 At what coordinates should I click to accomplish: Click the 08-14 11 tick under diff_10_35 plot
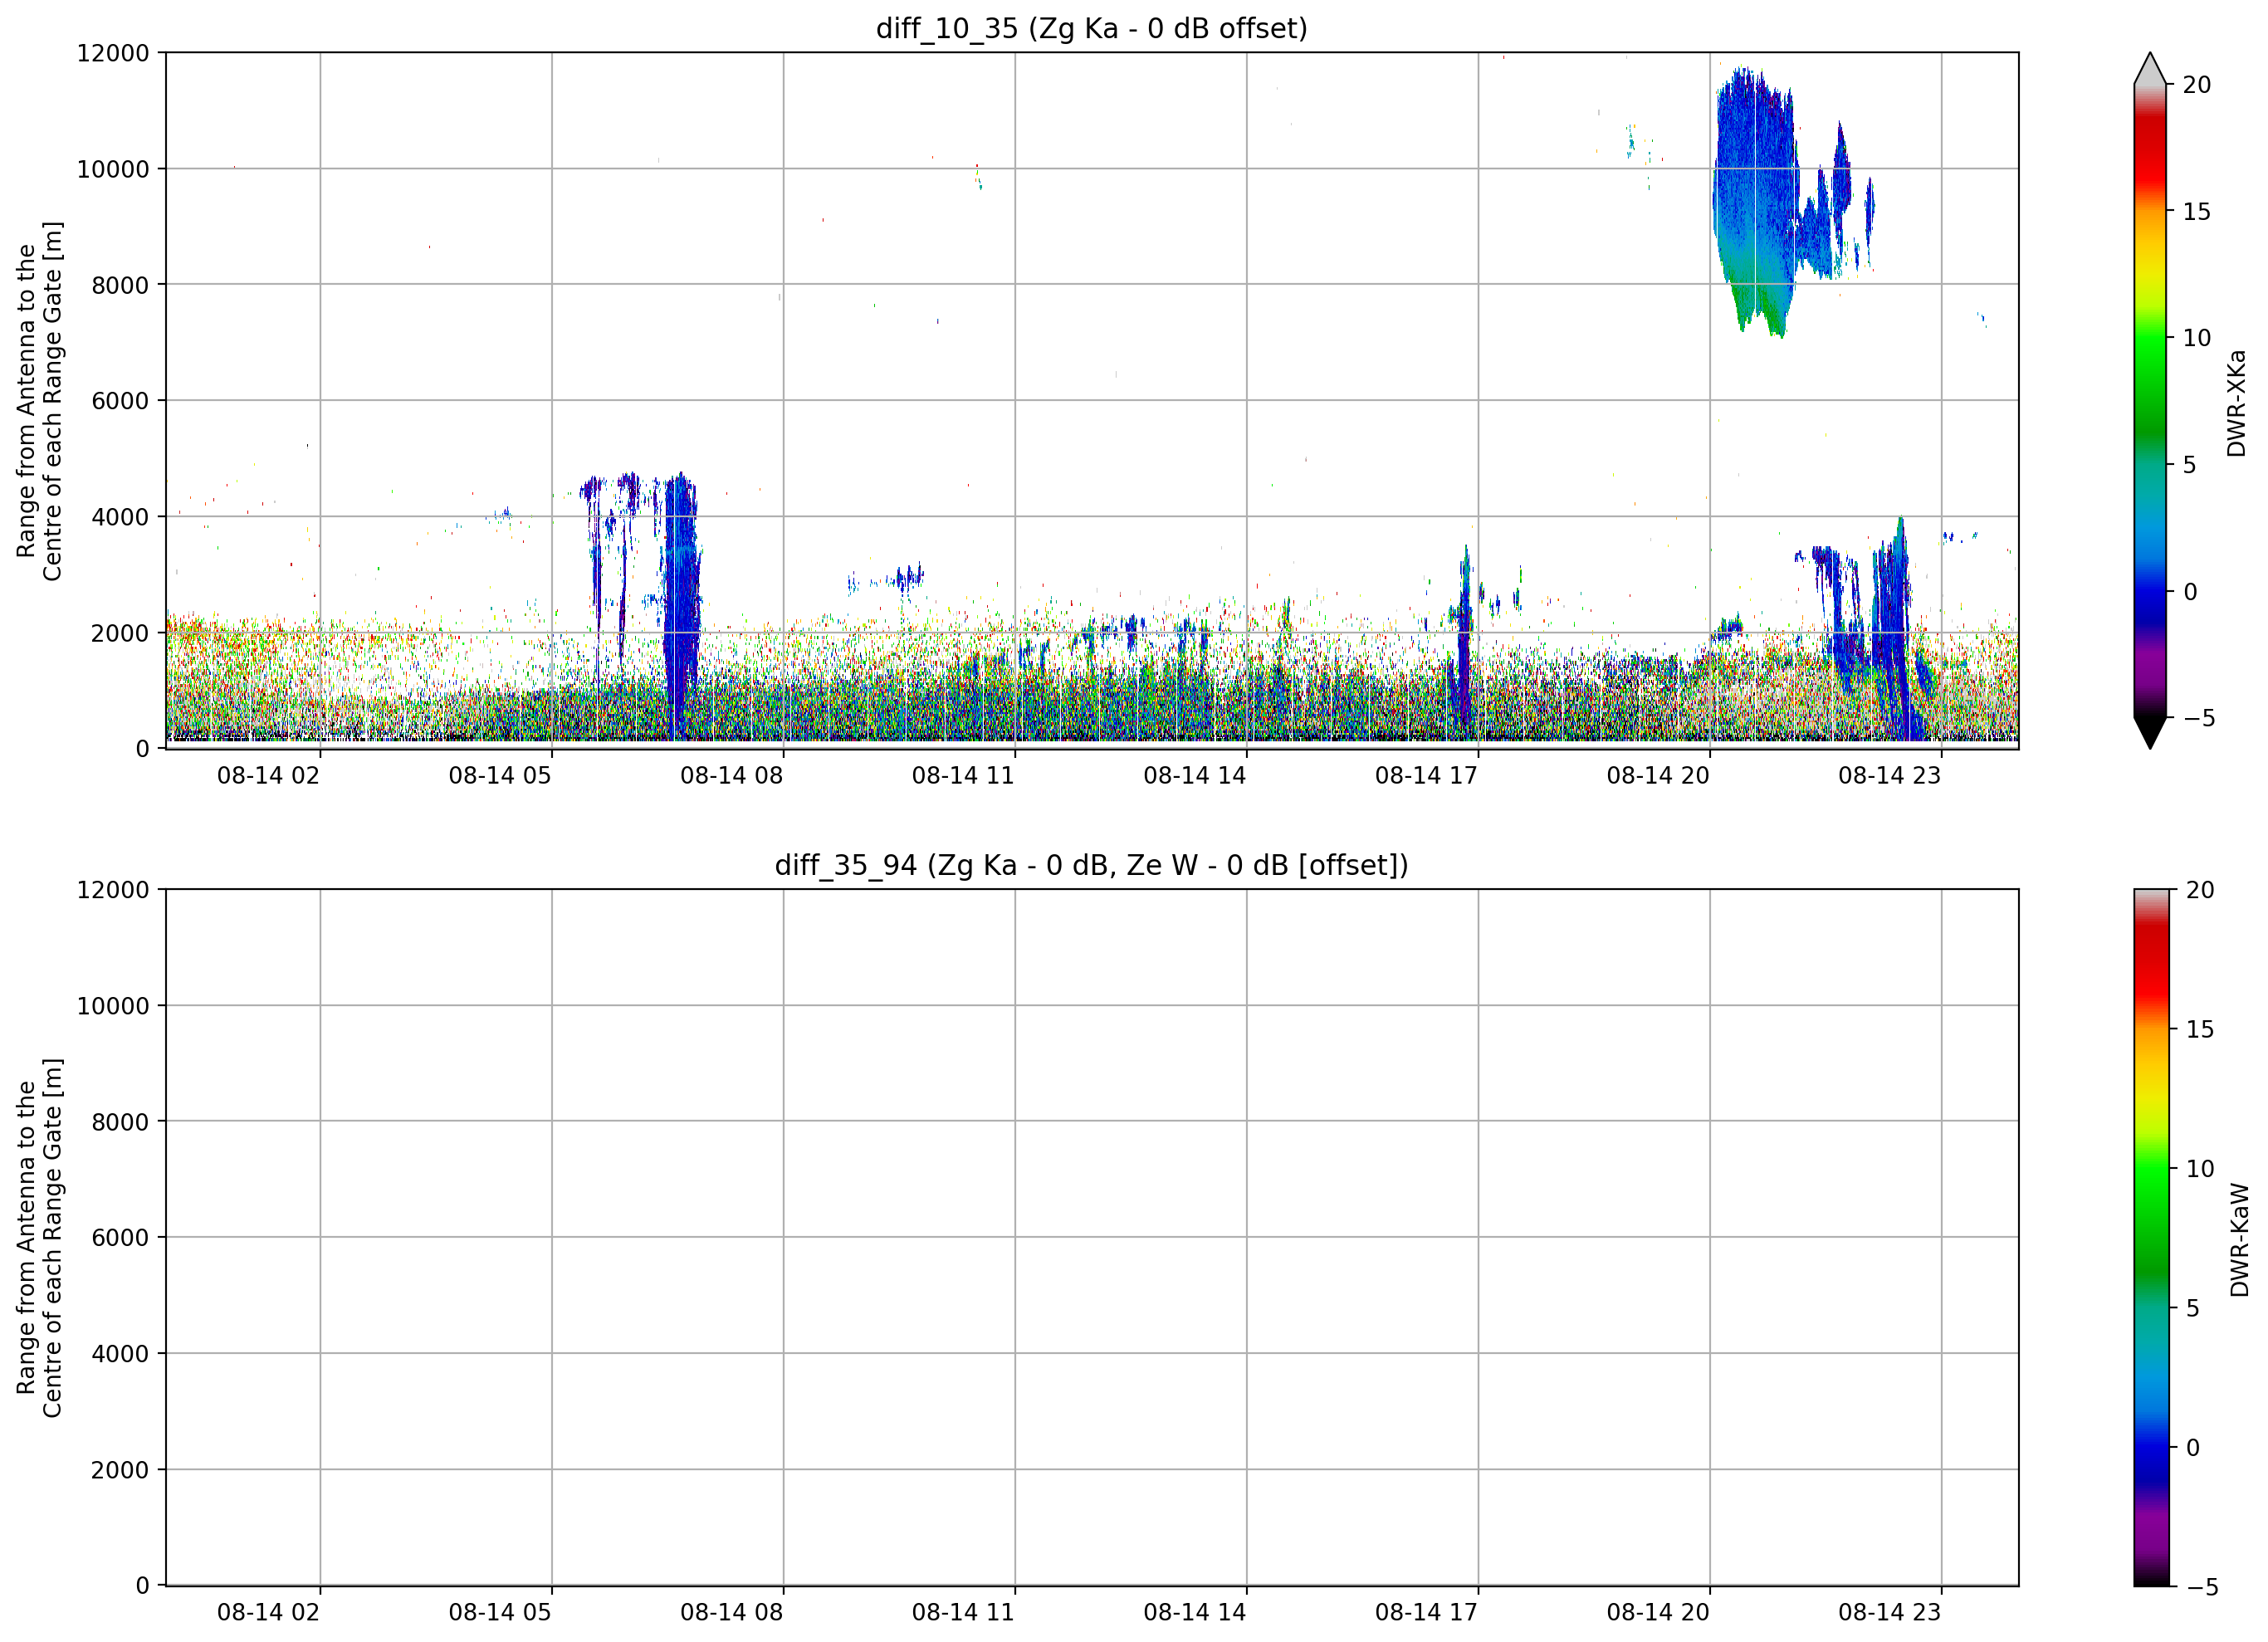click(963, 776)
